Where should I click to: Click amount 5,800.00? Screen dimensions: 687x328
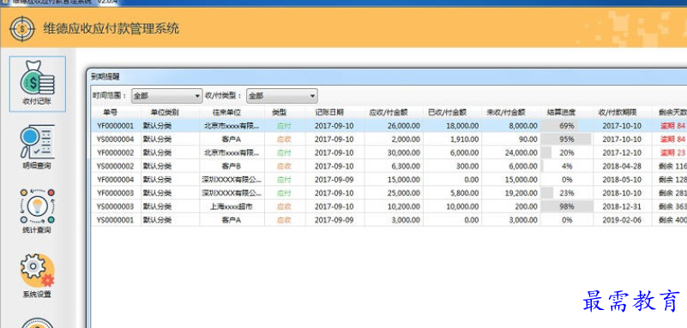pos(464,193)
